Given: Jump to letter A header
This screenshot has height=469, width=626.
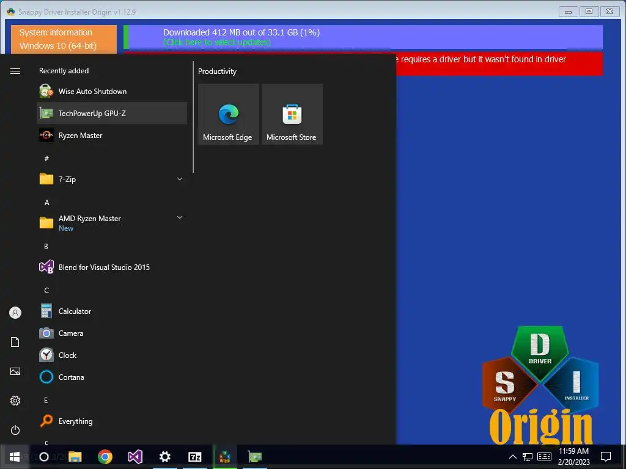Looking at the screenshot, I should pos(46,203).
